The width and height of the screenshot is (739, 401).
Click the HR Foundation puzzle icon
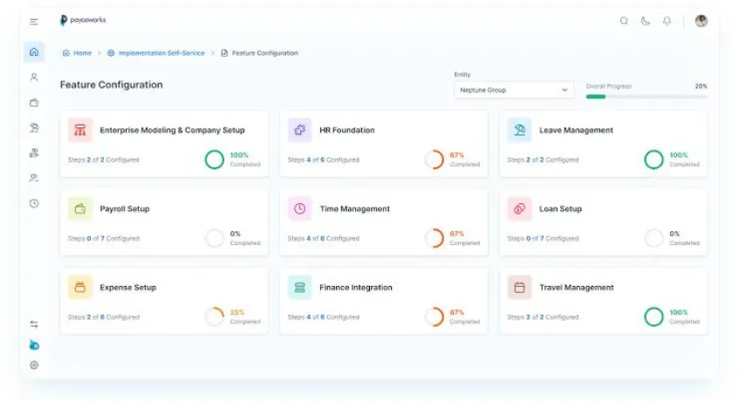tap(300, 130)
